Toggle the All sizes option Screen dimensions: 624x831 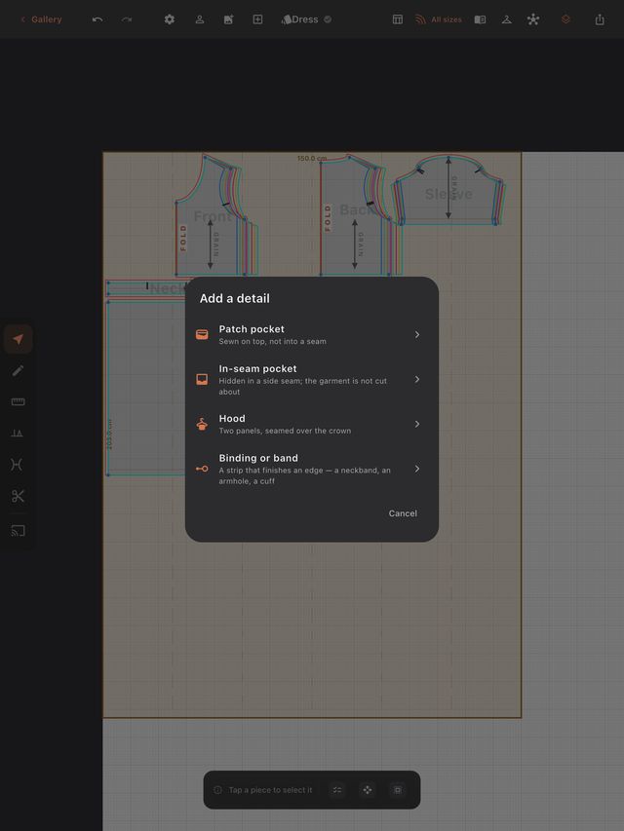coord(439,19)
